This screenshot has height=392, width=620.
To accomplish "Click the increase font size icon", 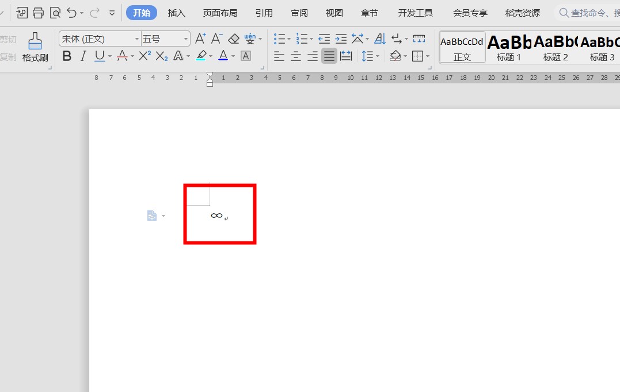I will click(x=200, y=39).
